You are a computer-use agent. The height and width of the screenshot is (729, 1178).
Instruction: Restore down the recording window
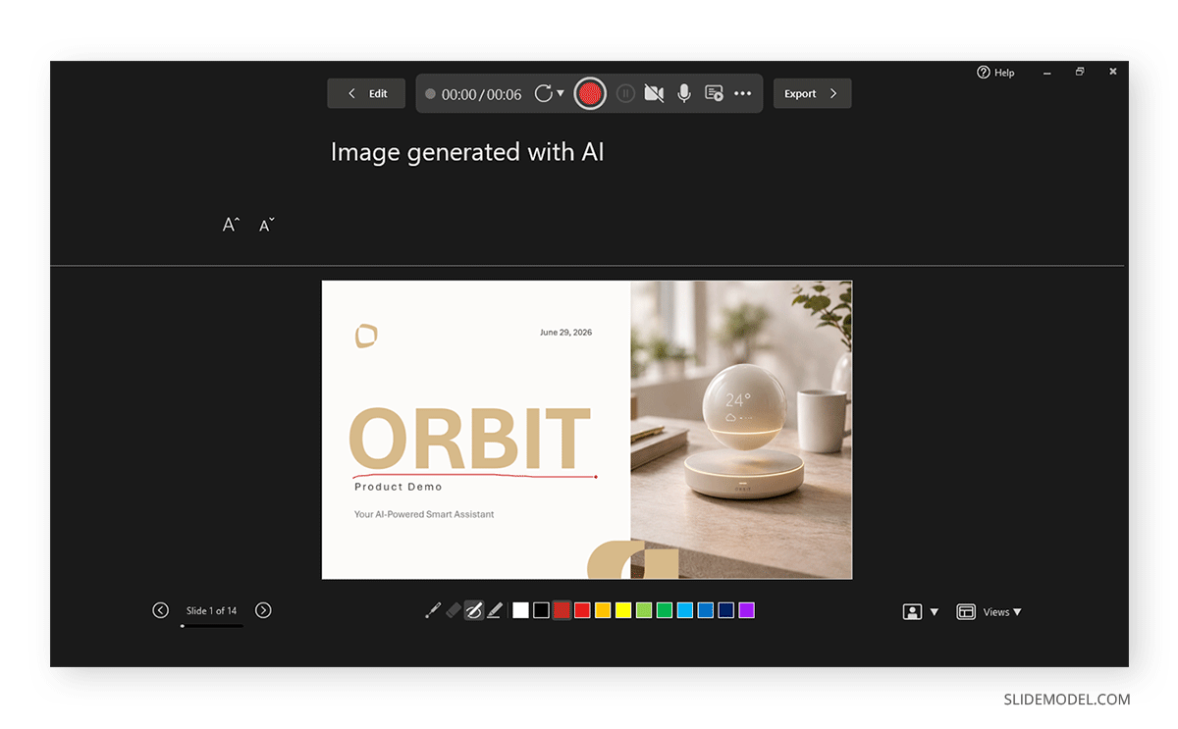click(1080, 72)
